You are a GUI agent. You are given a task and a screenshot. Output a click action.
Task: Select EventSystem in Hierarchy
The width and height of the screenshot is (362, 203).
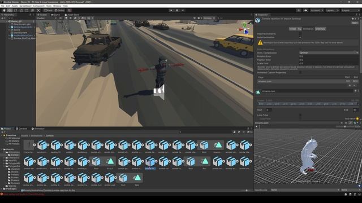(x=20, y=33)
